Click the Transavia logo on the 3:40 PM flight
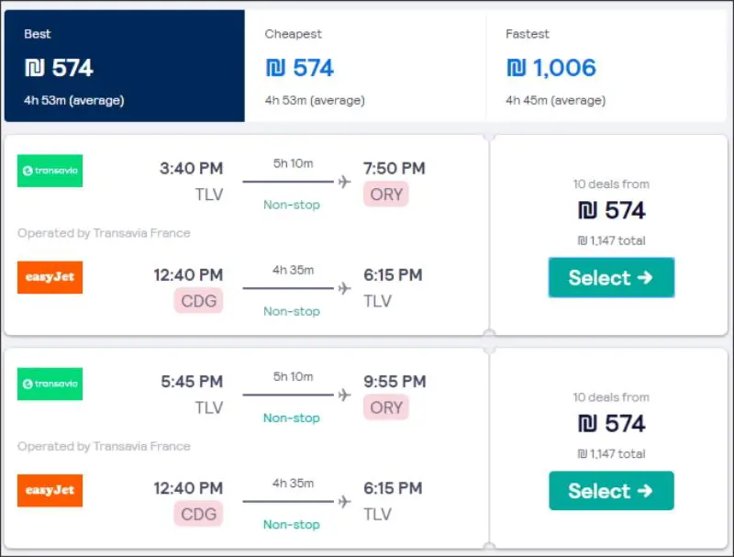The height and width of the screenshot is (557, 734). [x=50, y=171]
